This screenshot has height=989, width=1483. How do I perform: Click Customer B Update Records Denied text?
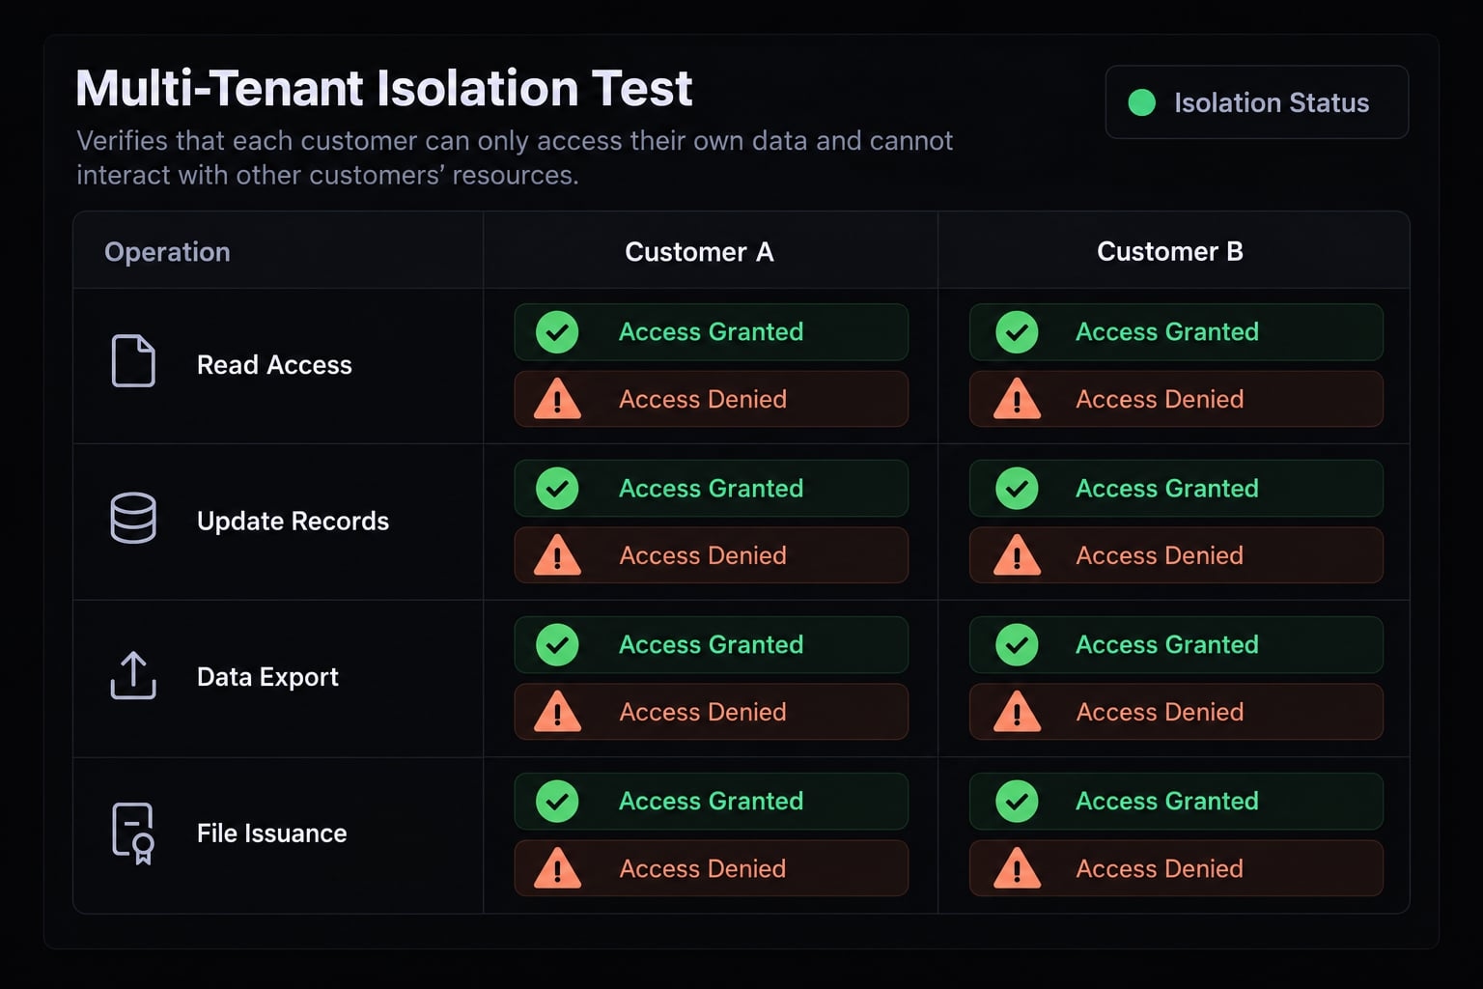1160,555
